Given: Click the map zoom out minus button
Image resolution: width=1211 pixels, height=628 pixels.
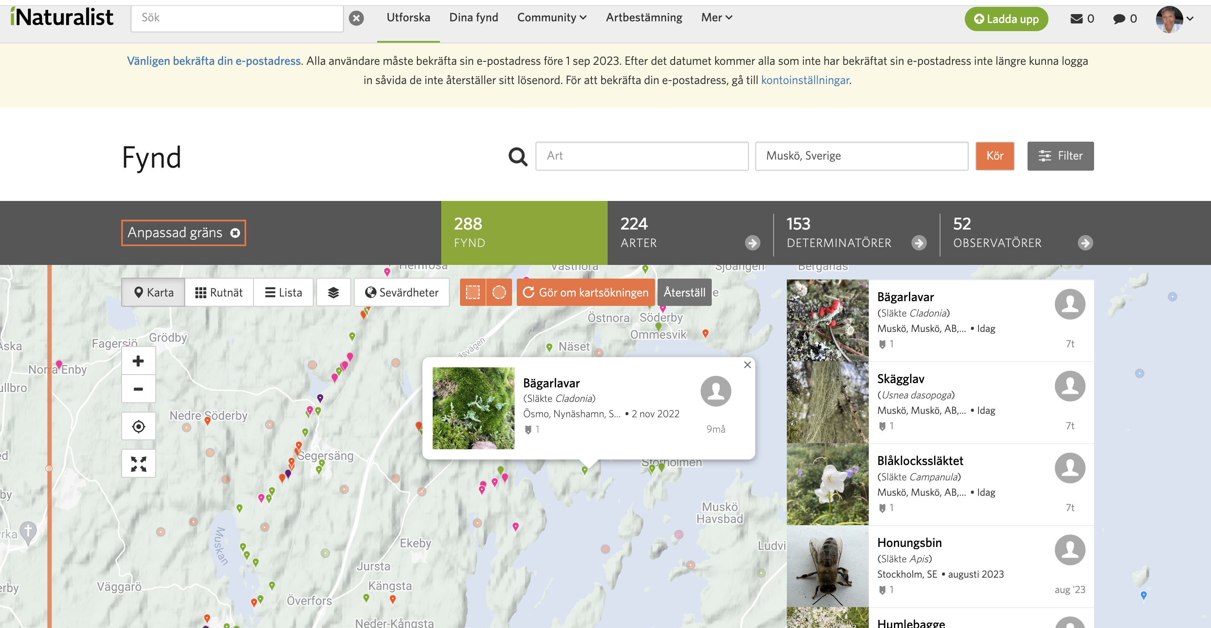Looking at the screenshot, I should pos(138,389).
